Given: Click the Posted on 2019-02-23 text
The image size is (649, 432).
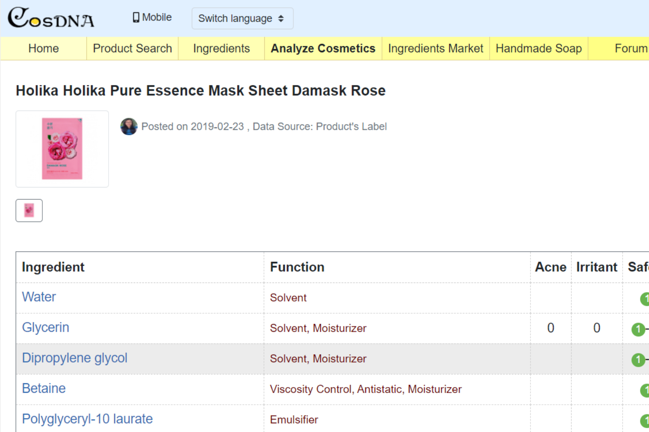Looking at the screenshot, I should point(193,127).
